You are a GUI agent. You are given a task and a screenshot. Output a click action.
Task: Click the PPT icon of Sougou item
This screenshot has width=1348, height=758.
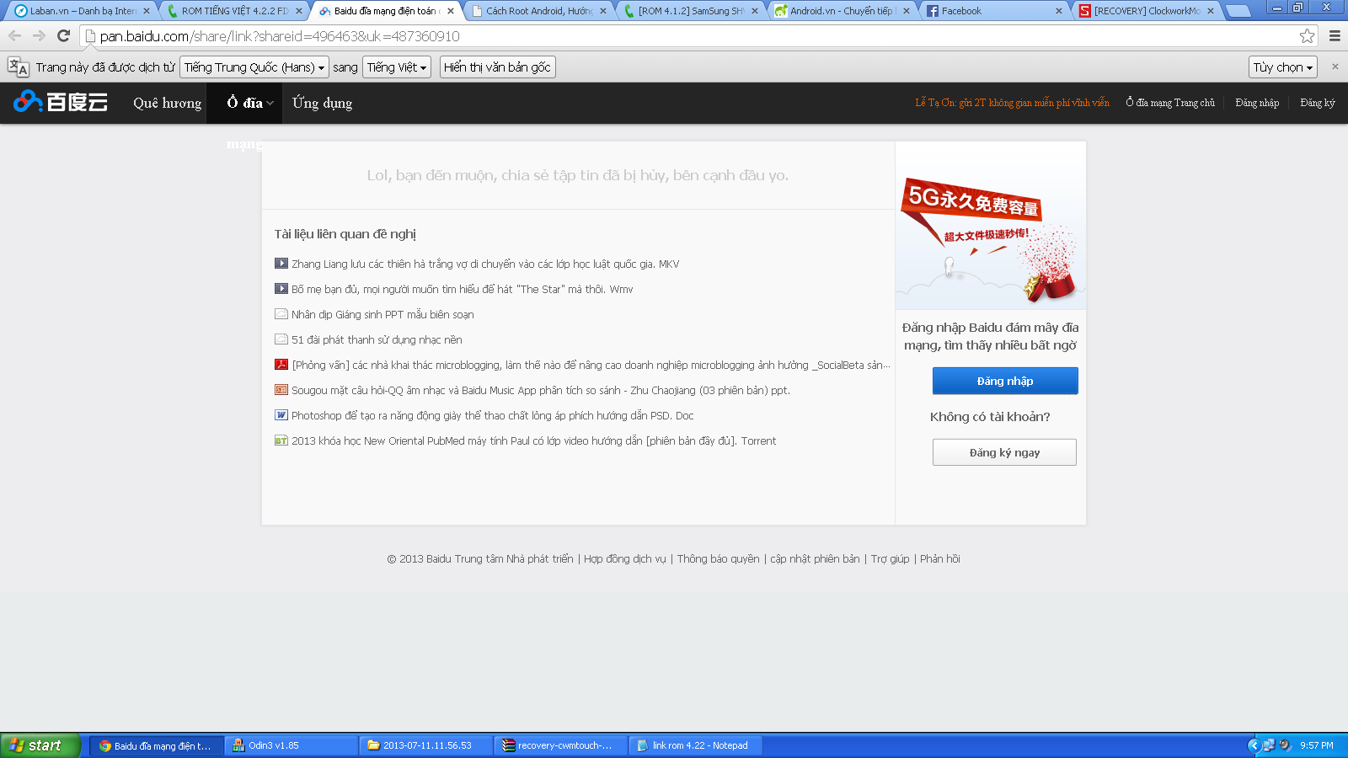point(281,390)
